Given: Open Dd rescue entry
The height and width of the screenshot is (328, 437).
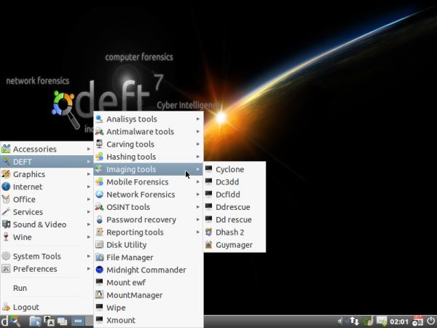Looking at the screenshot, I should (x=235, y=219).
